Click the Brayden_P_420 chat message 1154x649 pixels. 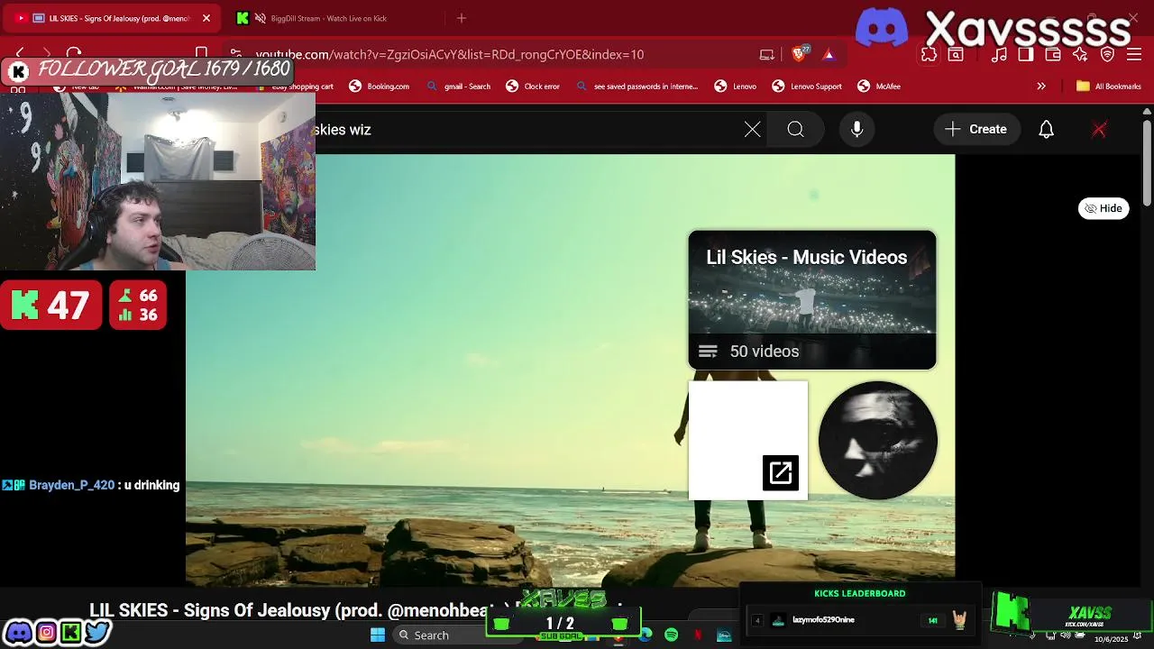coord(91,485)
